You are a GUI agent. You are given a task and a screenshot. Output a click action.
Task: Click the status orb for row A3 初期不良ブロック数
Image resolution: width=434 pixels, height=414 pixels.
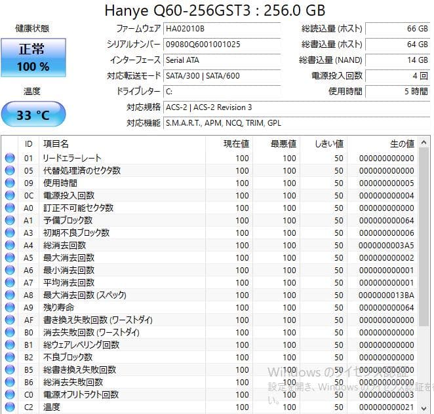pos(10,233)
